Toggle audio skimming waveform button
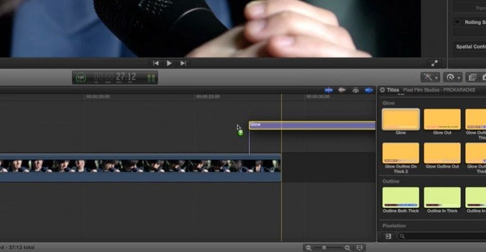This screenshot has height=252, width=486. pos(342,90)
